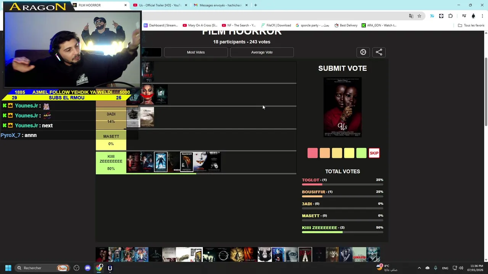
Task: Switch to Us Official Trailer YouTube tab
Action: 160,5
